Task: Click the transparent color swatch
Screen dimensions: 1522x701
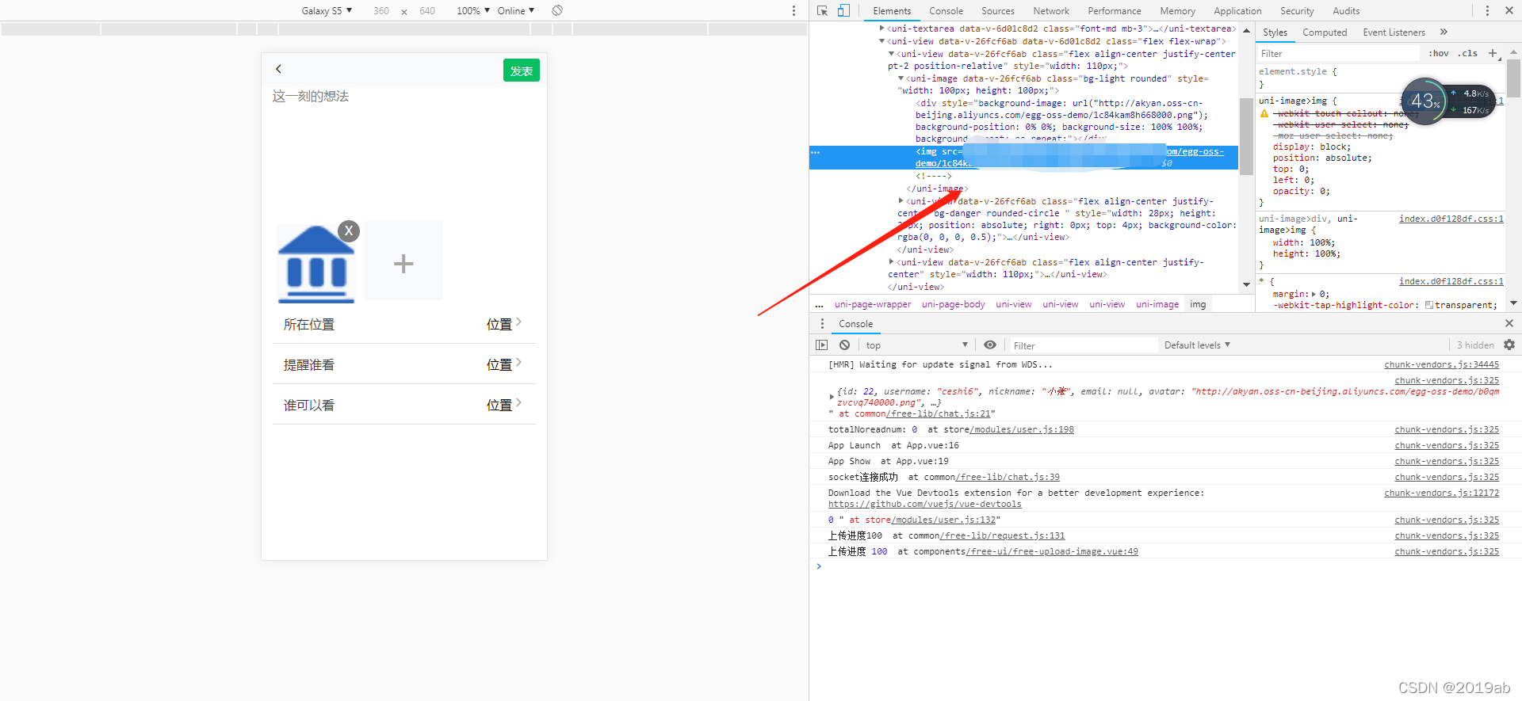Action: [x=1428, y=305]
